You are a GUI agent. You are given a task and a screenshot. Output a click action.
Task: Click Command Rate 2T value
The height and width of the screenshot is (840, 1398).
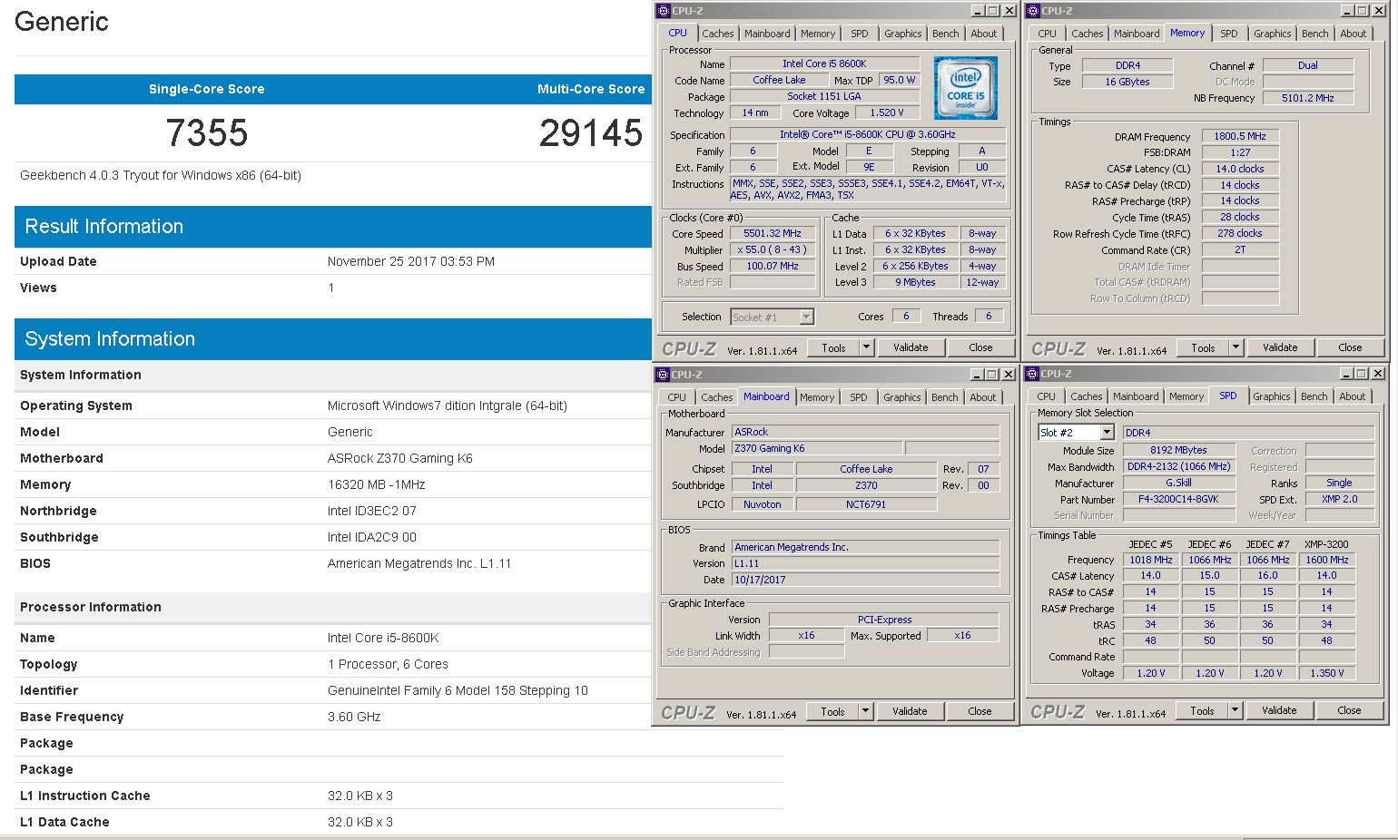click(x=1240, y=250)
